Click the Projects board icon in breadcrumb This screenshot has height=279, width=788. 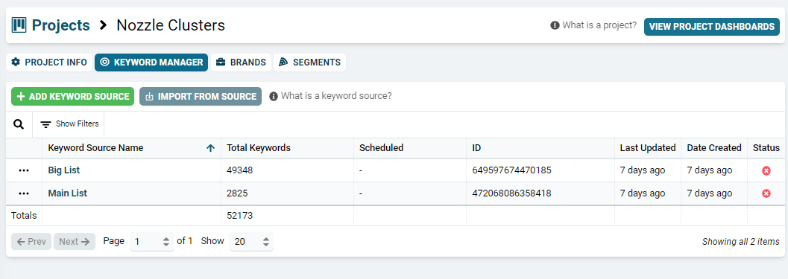pos(19,25)
